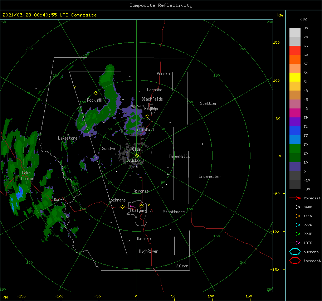Click the magenta track arrow inside Calgary
Screen dimensions: 322x301
pos(133,207)
